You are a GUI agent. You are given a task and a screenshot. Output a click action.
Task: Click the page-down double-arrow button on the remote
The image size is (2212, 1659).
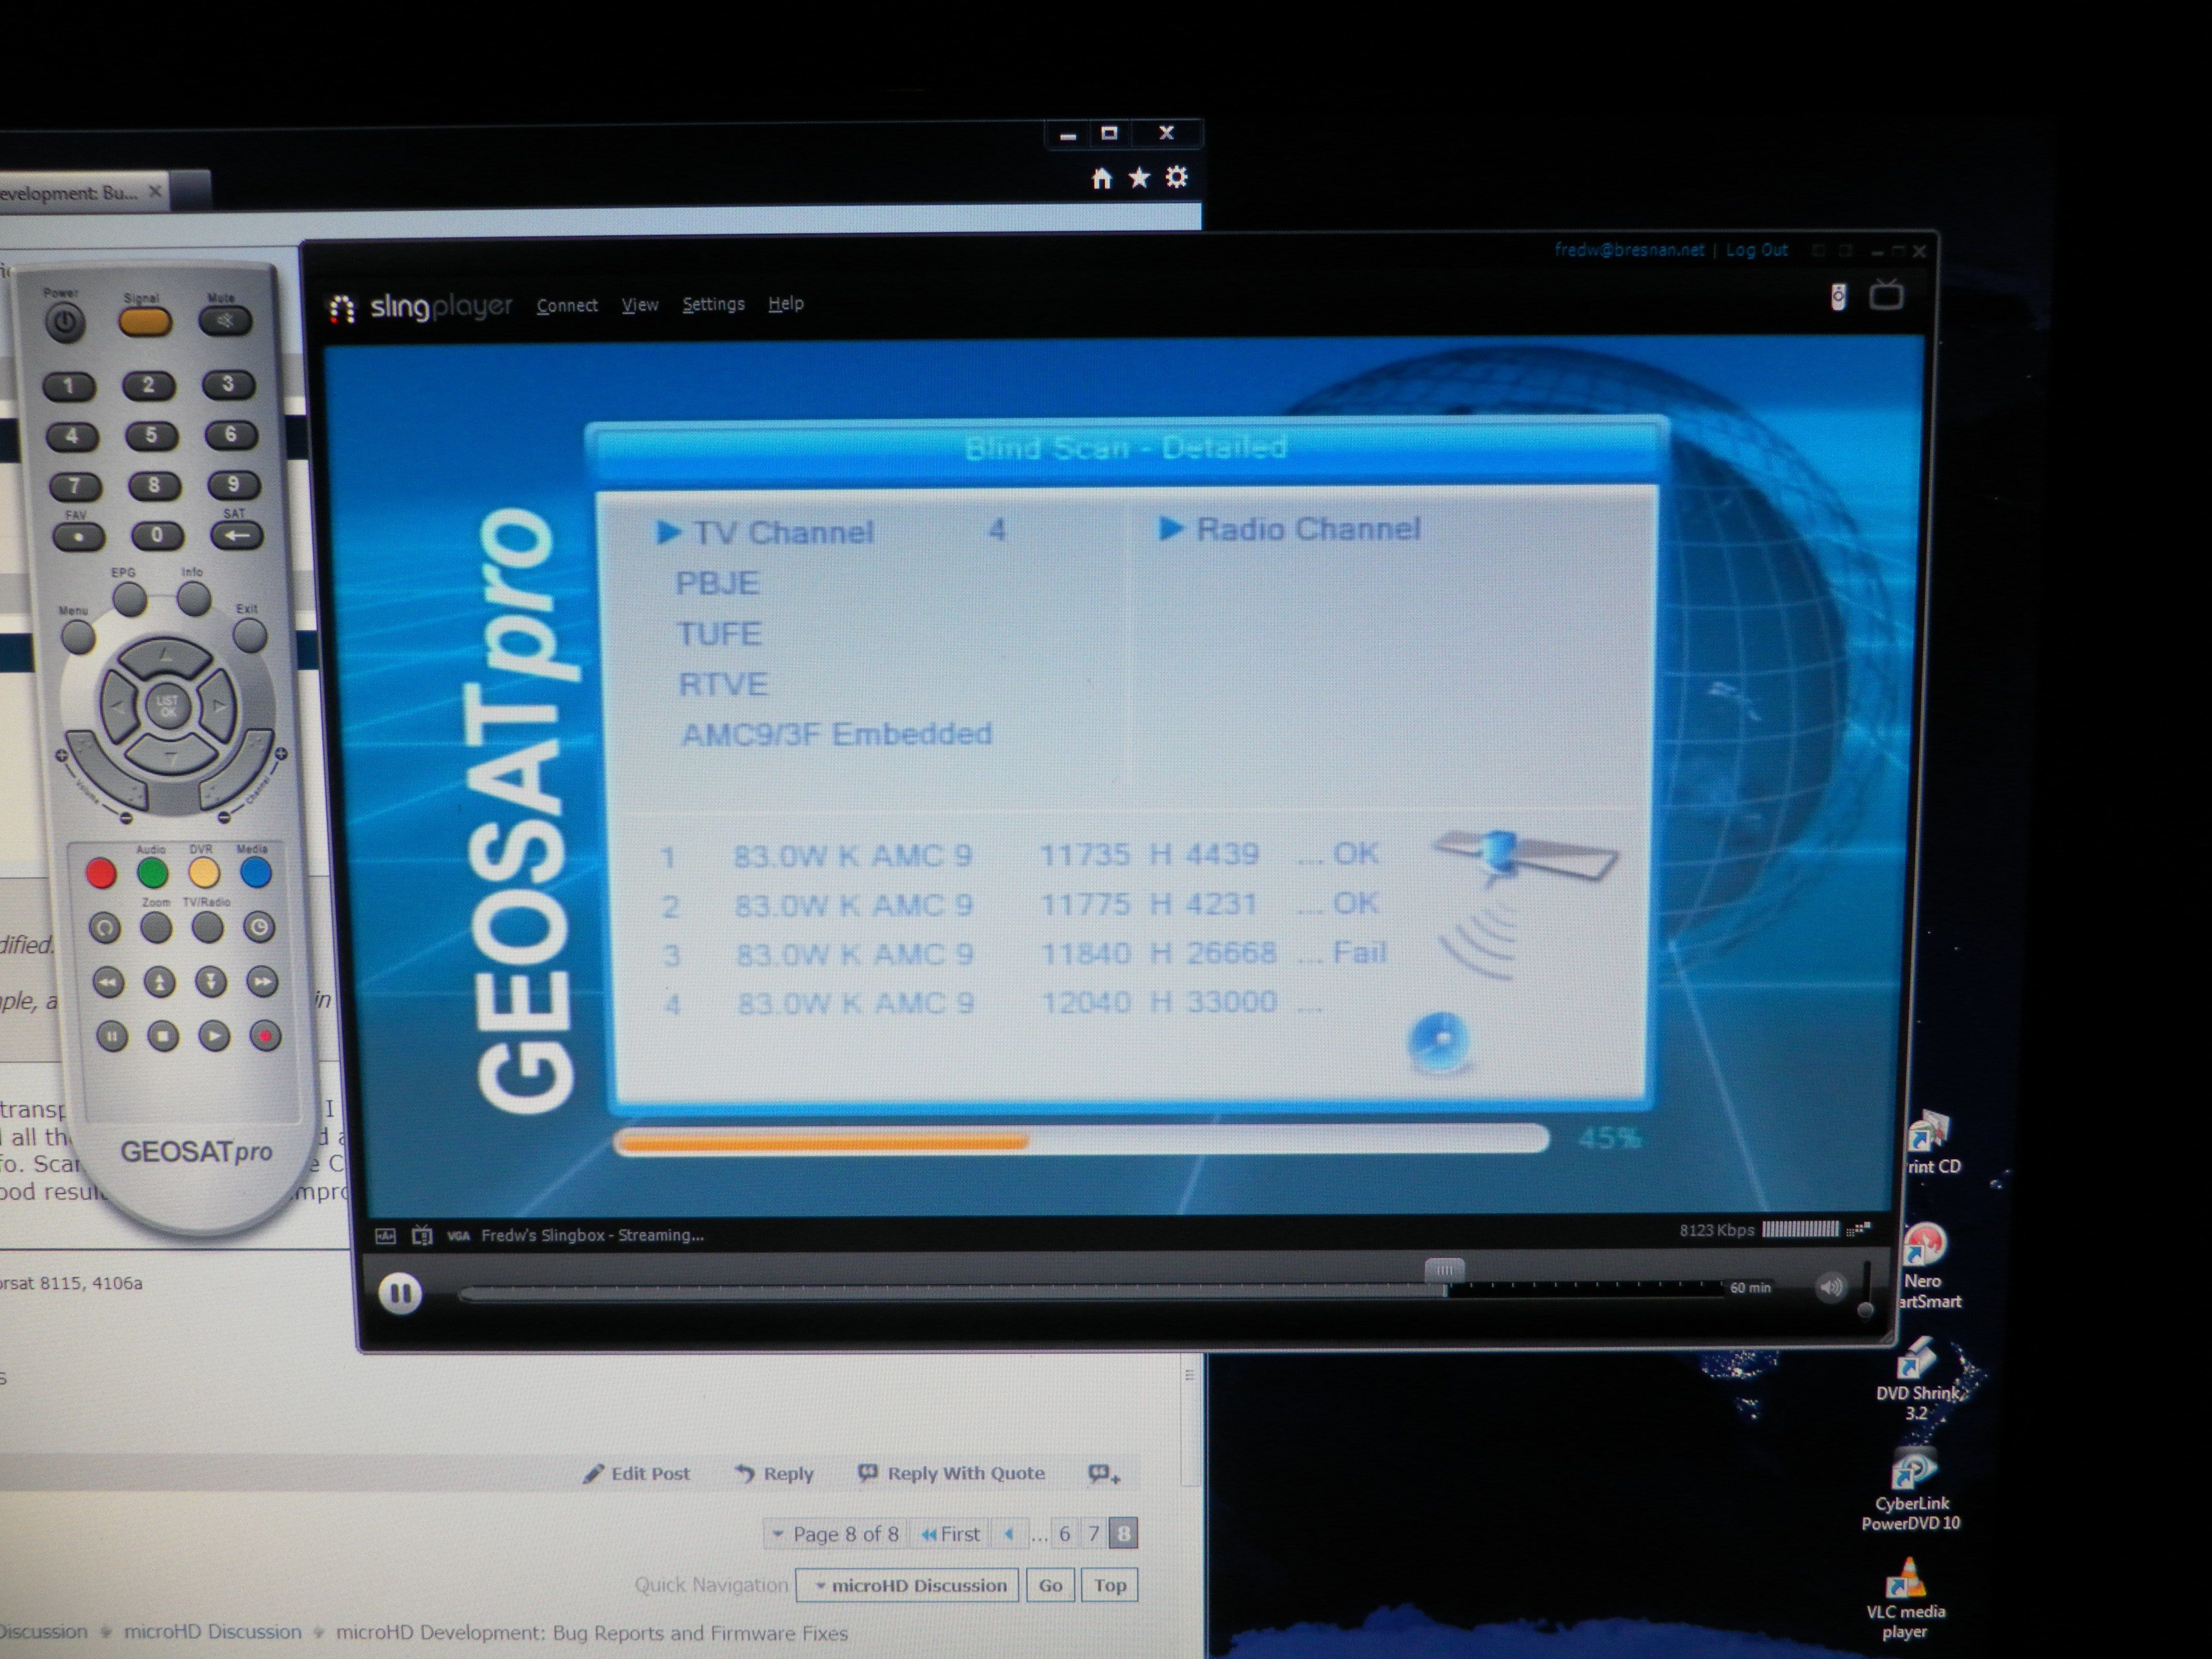[211, 982]
